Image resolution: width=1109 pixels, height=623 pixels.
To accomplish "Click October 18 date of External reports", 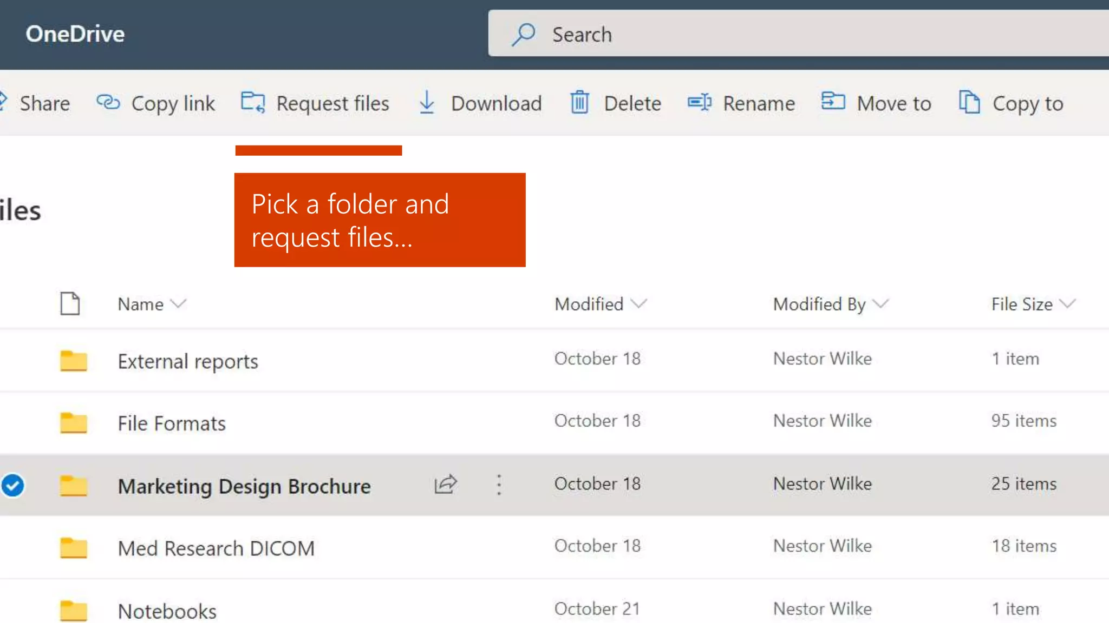I will tap(597, 358).
